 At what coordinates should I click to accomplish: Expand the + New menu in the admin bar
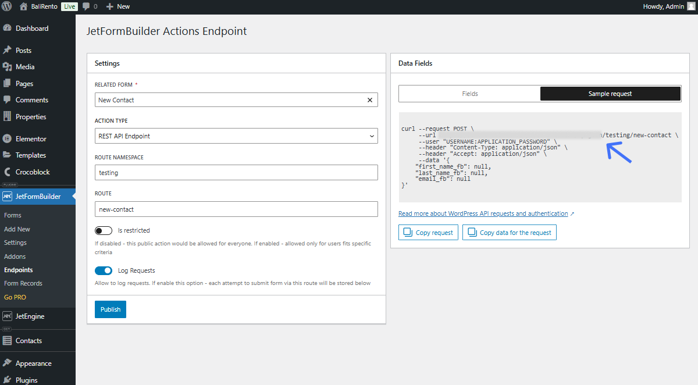[116, 6]
